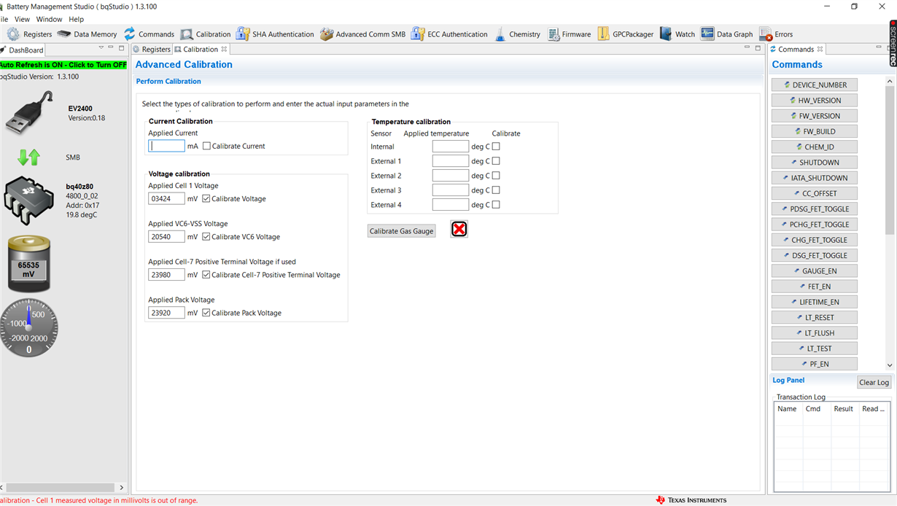Click Applied VC6-VSS Voltage field
This screenshot has height=506, width=897.
pyautogui.click(x=166, y=236)
